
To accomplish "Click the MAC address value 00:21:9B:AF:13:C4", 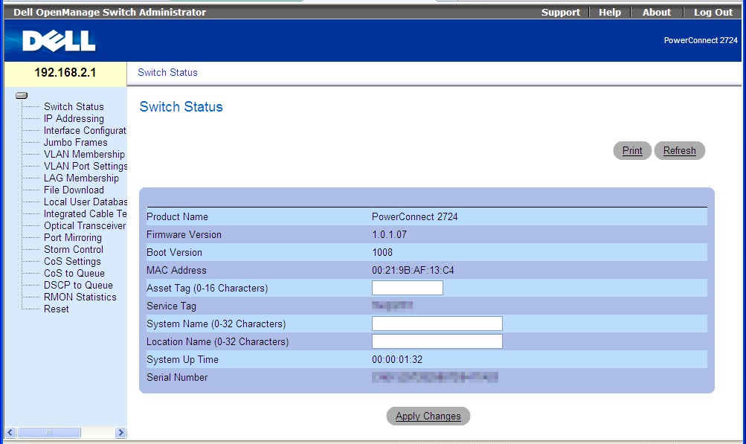I will pyautogui.click(x=413, y=270).
